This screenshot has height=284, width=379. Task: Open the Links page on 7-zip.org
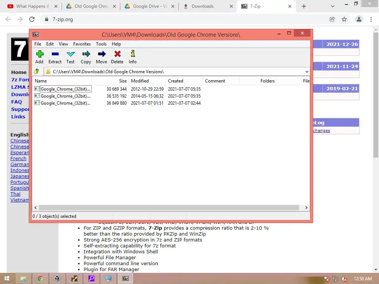pyautogui.click(x=18, y=116)
